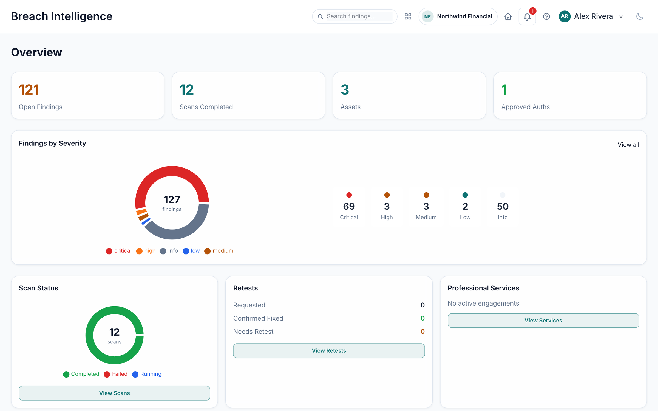The width and height of the screenshot is (658, 411).
Task: Open the help question mark icon
Action: click(546, 16)
